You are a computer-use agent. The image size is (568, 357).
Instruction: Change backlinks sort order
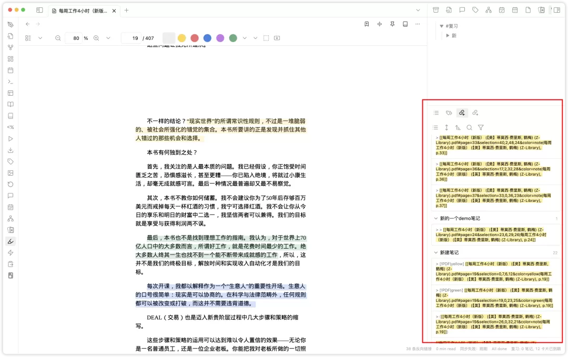pyautogui.click(x=458, y=127)
